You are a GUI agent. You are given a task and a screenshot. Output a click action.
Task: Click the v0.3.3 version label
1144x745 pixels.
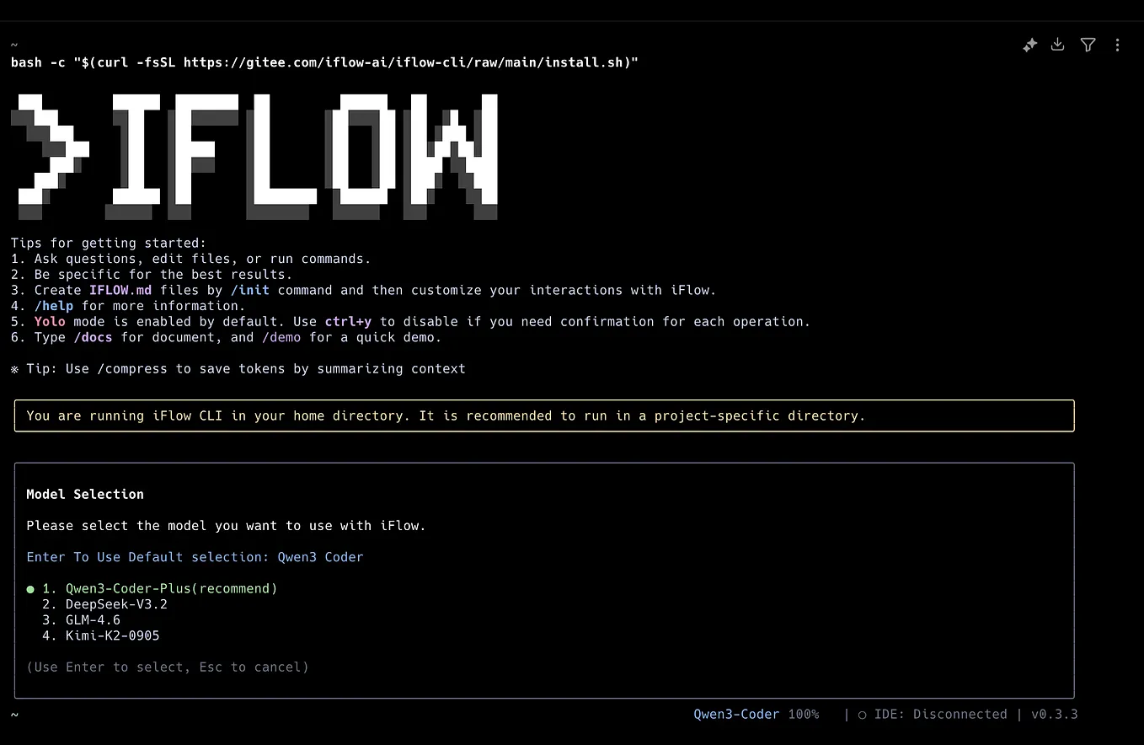(1056, 714)
